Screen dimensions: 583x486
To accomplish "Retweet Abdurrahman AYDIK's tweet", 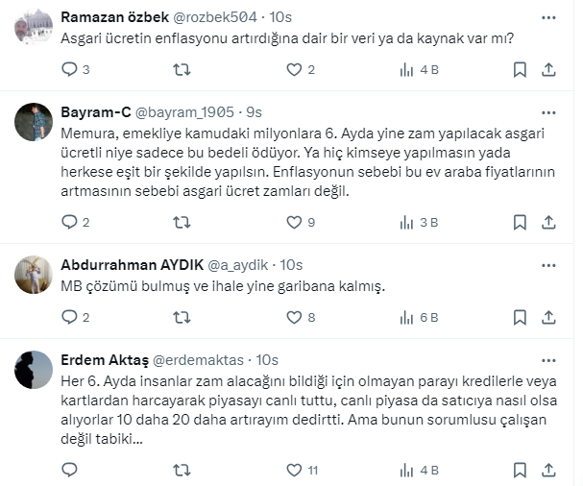I will (x=181, y=317).
